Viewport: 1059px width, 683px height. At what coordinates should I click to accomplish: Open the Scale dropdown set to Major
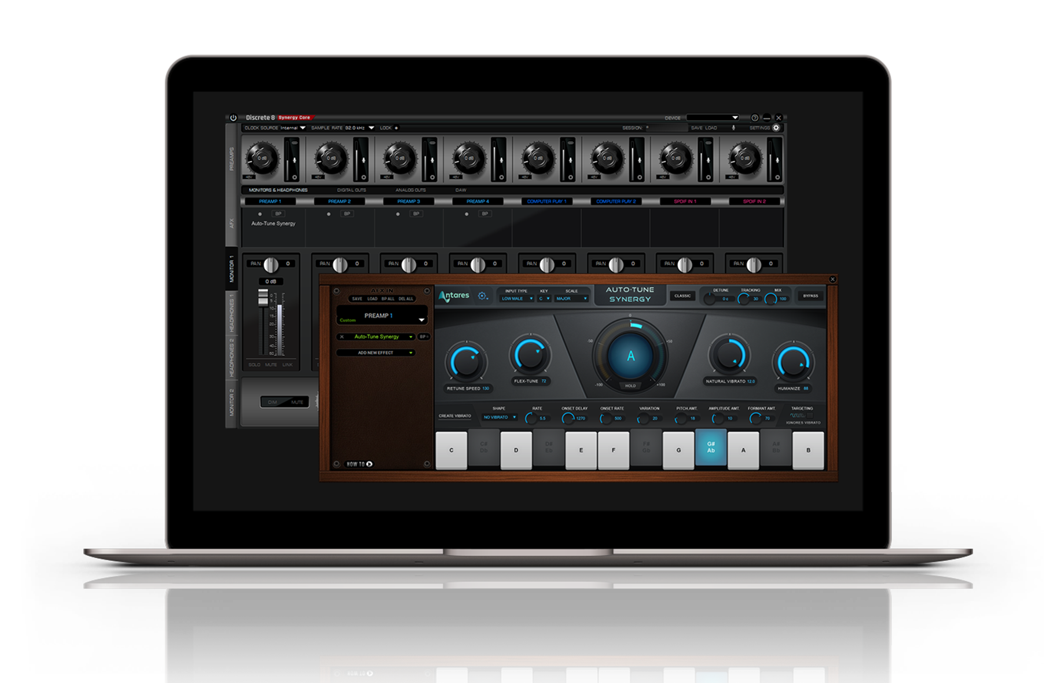tap(571, 299)
